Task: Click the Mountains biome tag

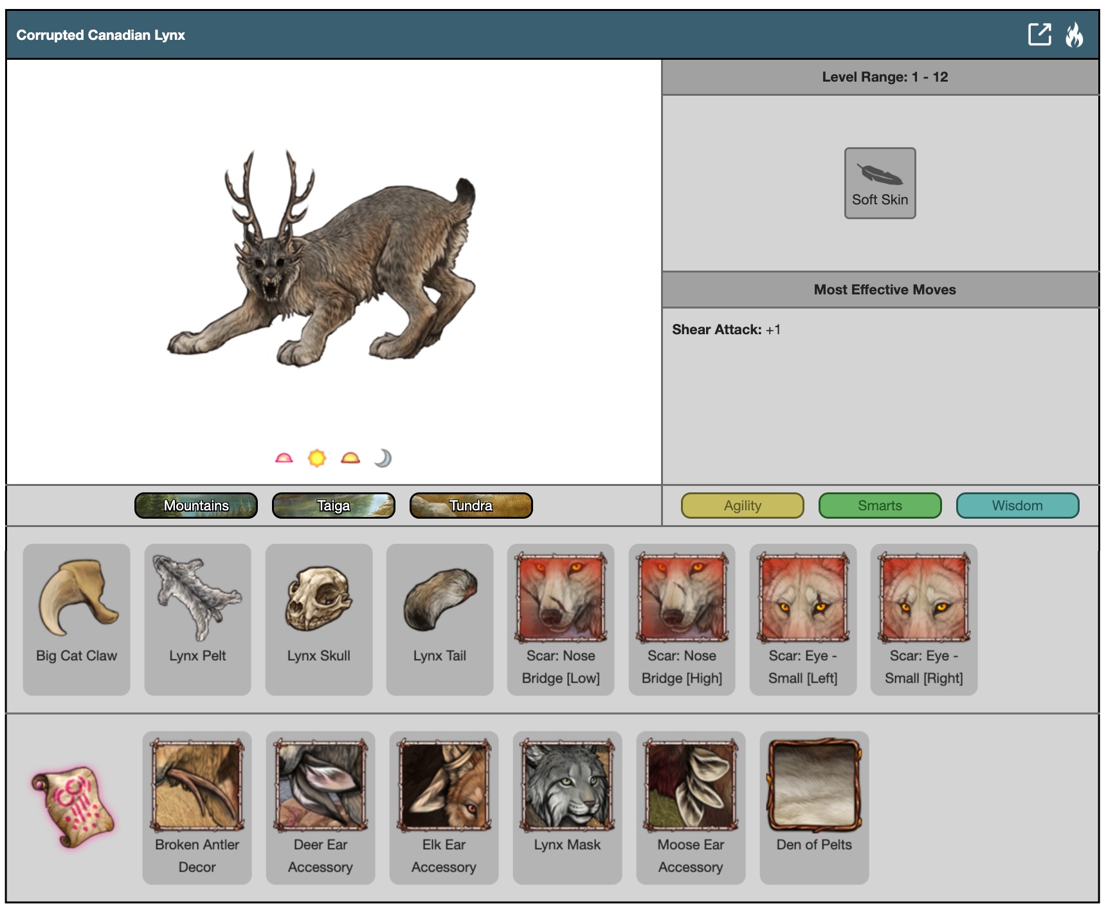Action: pos(196,506)
